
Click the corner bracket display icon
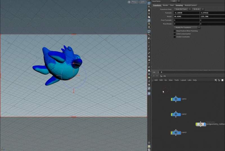pos(149,63)
